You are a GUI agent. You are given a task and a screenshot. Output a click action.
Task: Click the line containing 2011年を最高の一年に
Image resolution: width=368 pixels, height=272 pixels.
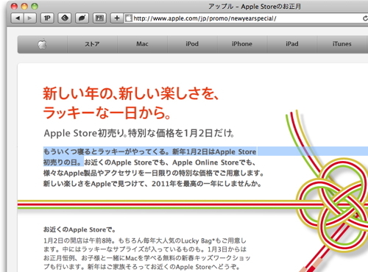(152, 184)
